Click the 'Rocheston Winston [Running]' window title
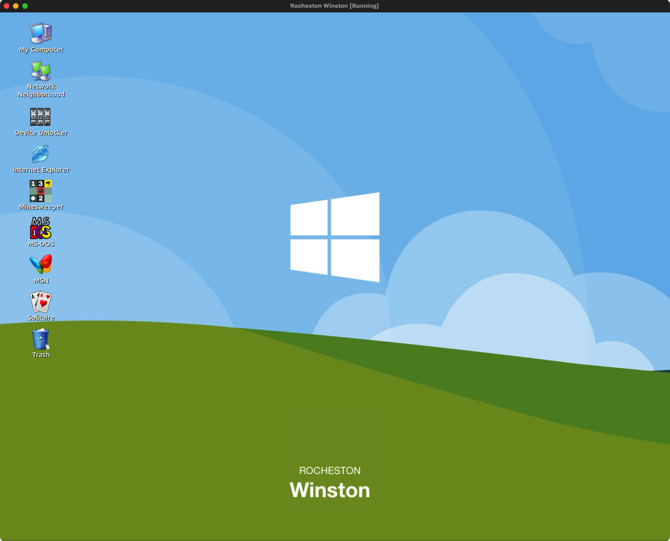The height and width of the screenshot is (541, 670). [334, 6]
